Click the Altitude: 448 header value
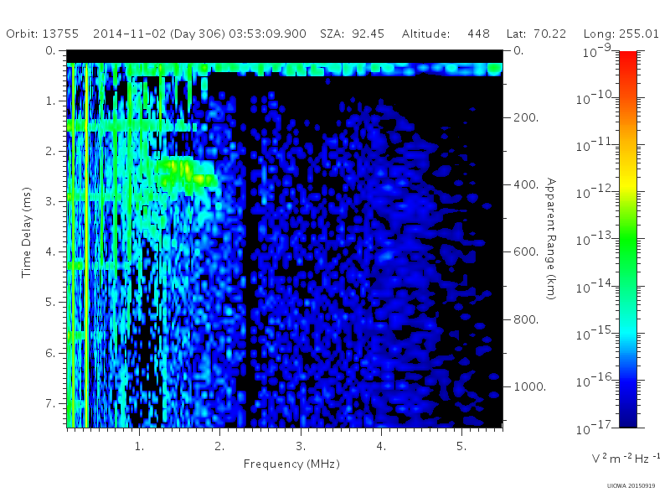Viewport: 670px width, 503px height. tap(446, 34)
